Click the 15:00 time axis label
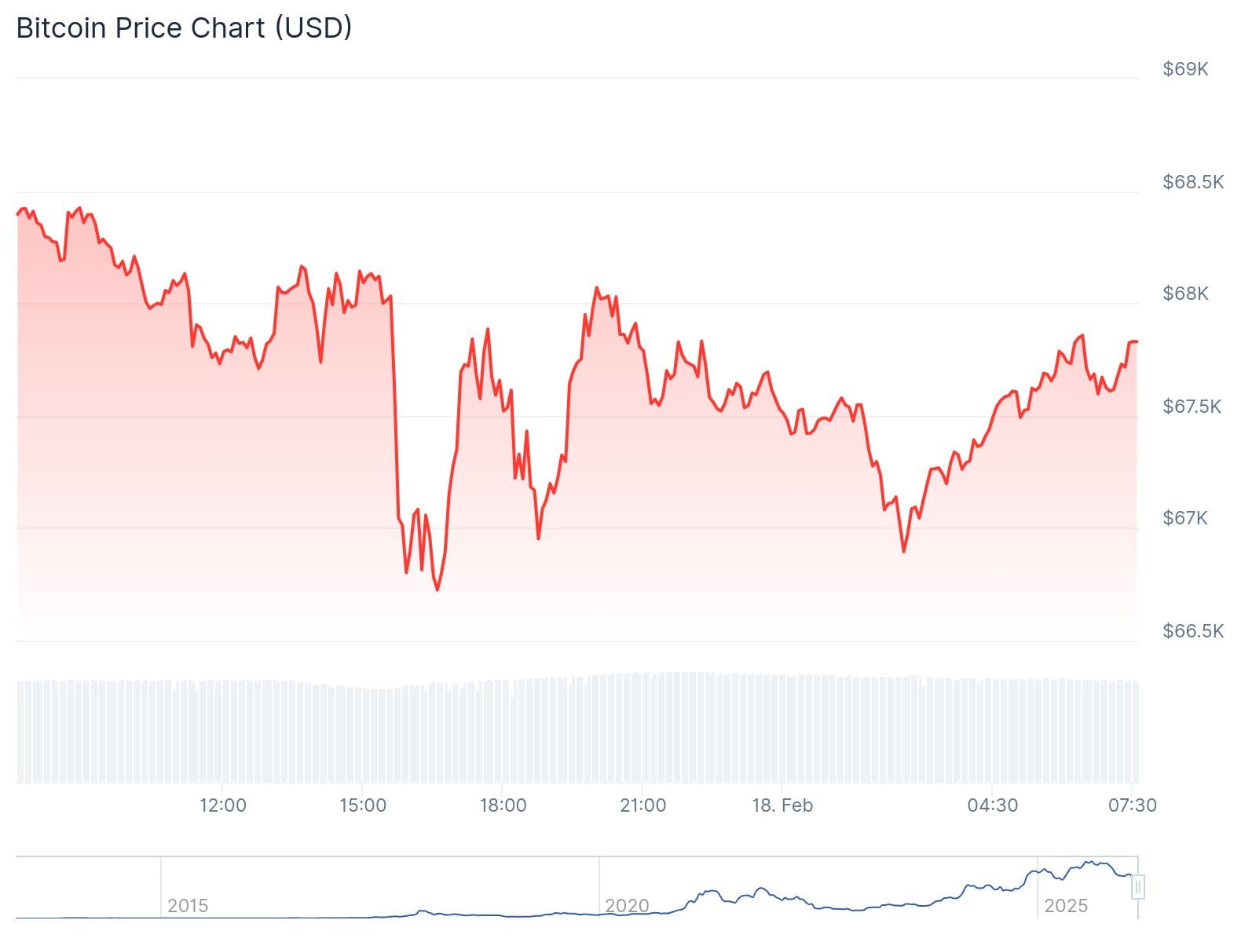Image resolution: width=1241 pixels, height=942 pixels. pyautogui.click(x=363, y=805)
